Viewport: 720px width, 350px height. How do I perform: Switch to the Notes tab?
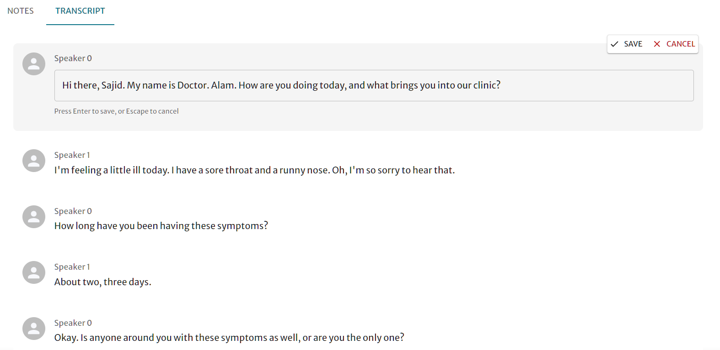[21, 11]
